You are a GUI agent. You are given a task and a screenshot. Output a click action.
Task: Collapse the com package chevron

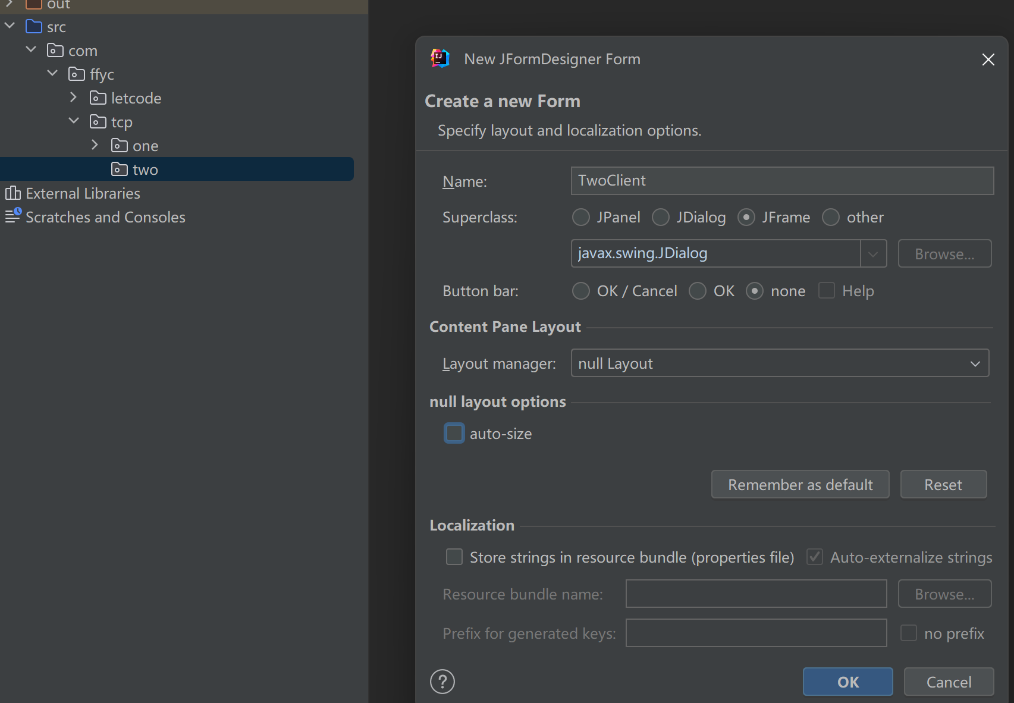point(31,49)
